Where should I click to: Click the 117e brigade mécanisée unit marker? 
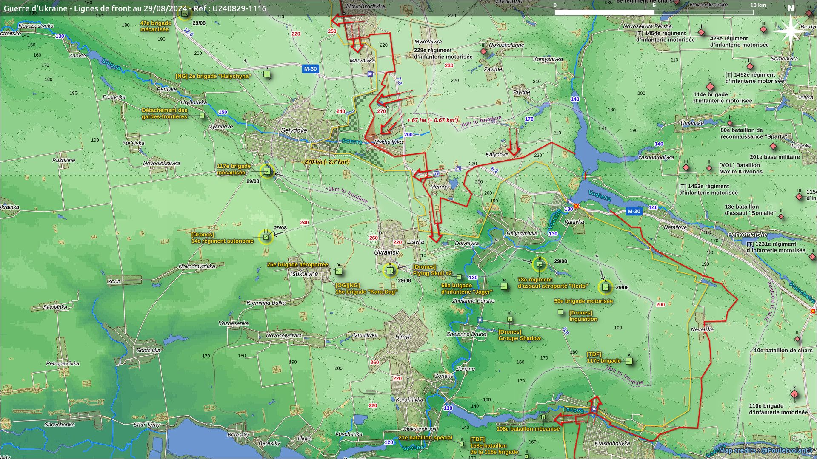pos(267,171)
